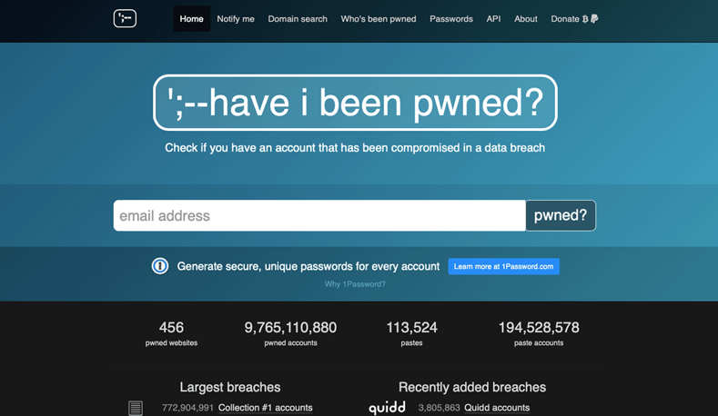Follow the Why 1Password? link
Screen dimensions: 718x416
point(355,284)
